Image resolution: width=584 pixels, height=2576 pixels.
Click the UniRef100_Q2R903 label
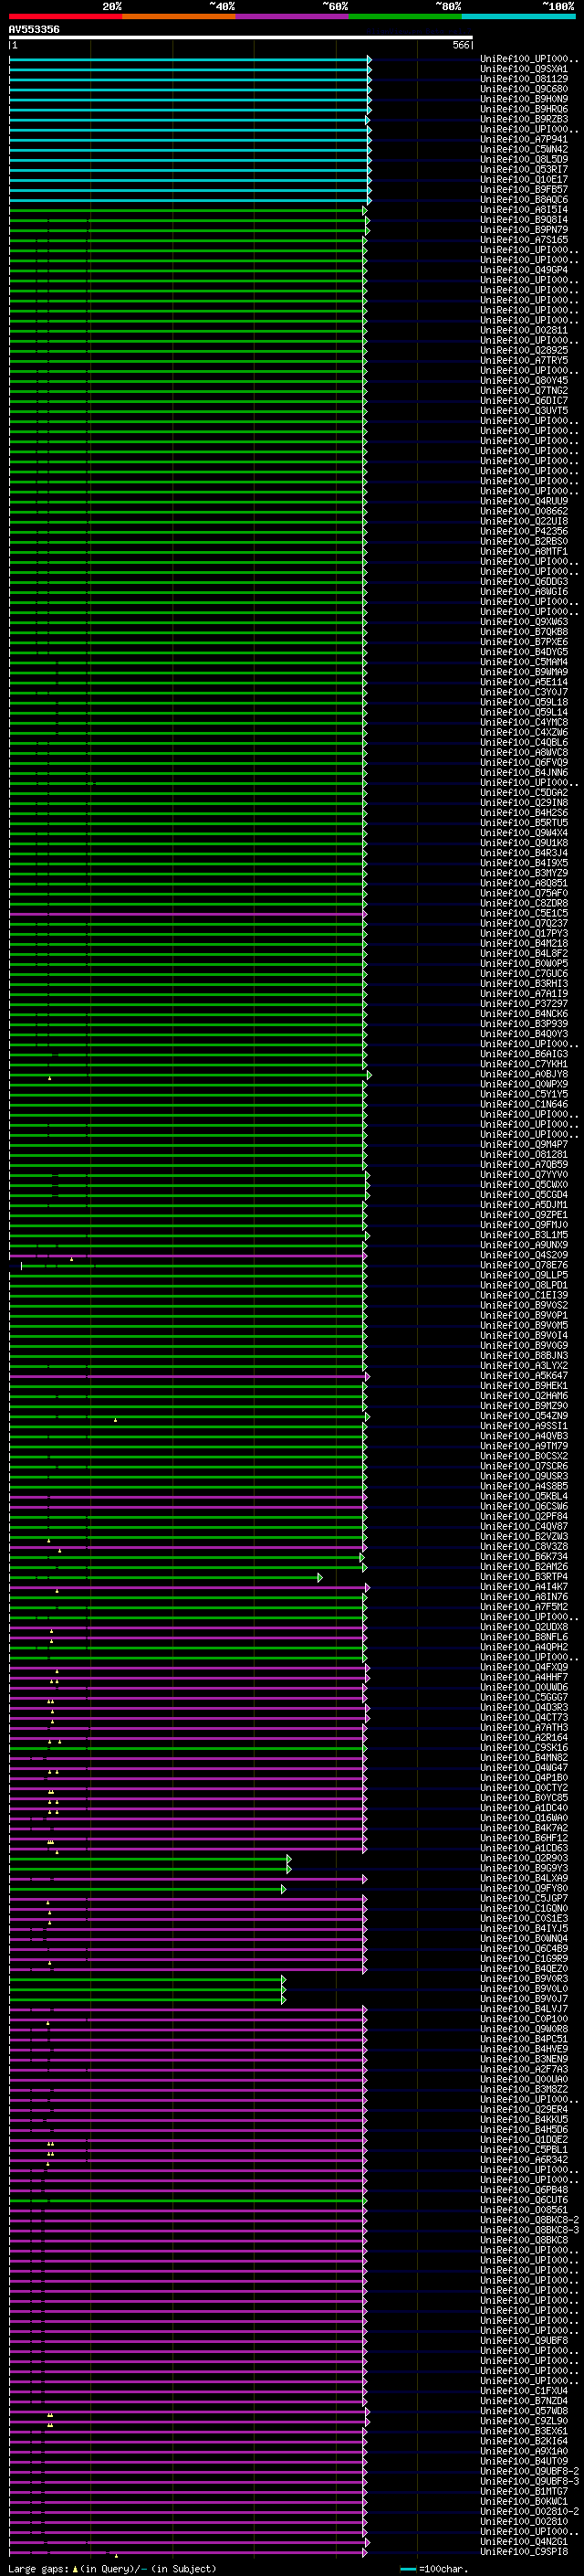[524, 1859]
